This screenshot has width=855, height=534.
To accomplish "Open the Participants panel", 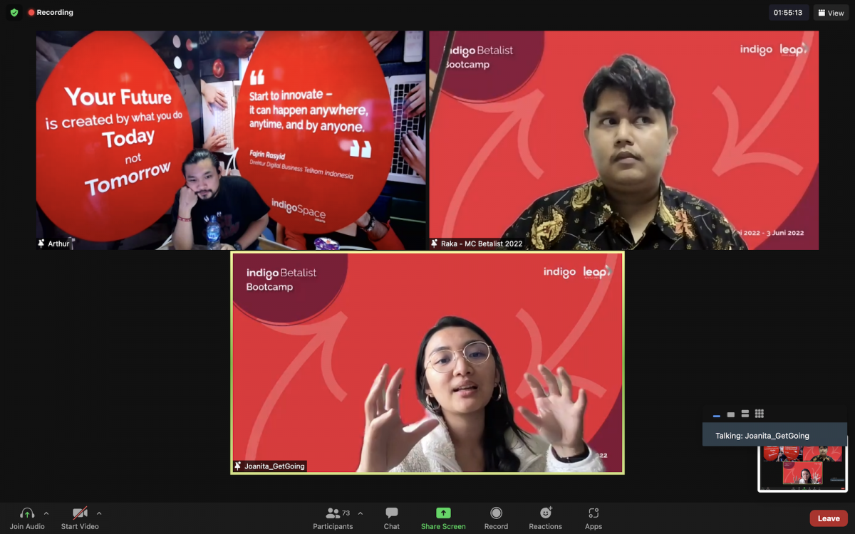I will [x=333, y=518].
